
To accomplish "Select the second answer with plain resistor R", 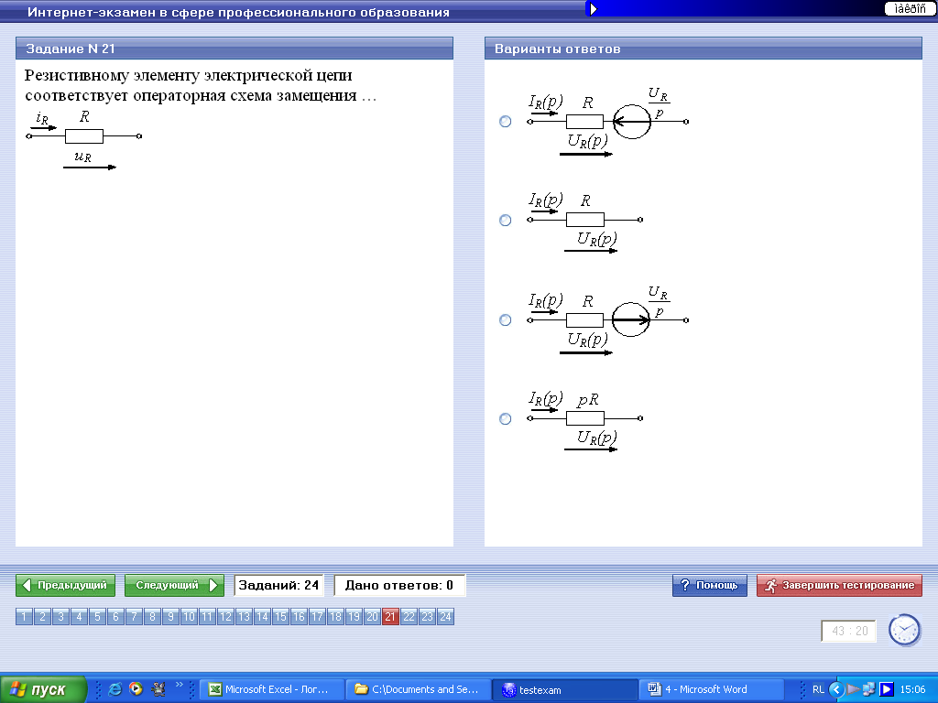I will coord(505,220).
